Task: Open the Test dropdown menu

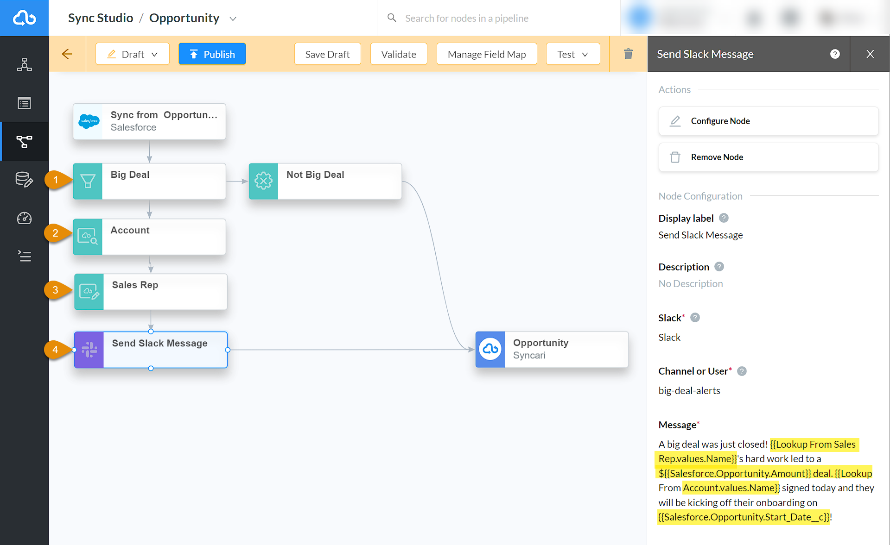Action: [x=573, y=54]
